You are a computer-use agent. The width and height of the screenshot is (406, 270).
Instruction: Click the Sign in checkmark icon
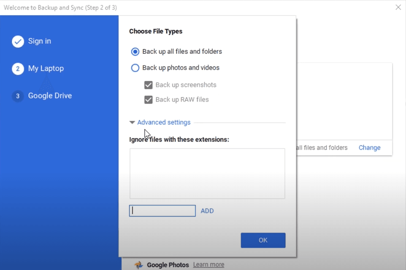pyautogui.click(x=18, y=41)
